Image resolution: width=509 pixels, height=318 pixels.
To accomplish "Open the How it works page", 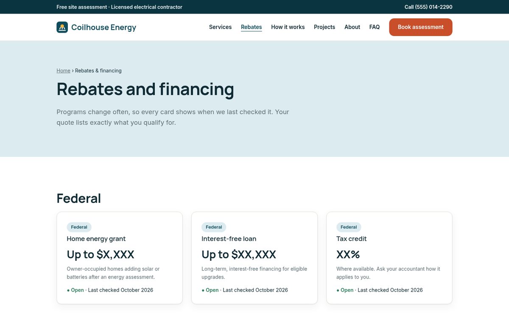I will click(288, 27).
